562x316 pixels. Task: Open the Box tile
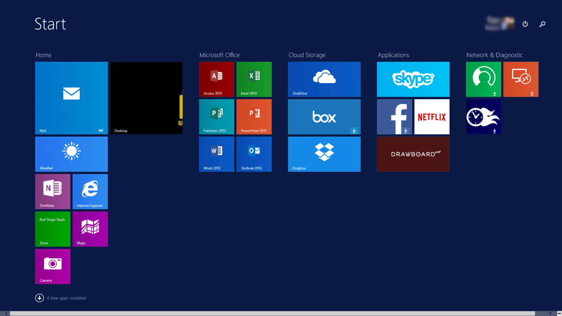(324, 117)
